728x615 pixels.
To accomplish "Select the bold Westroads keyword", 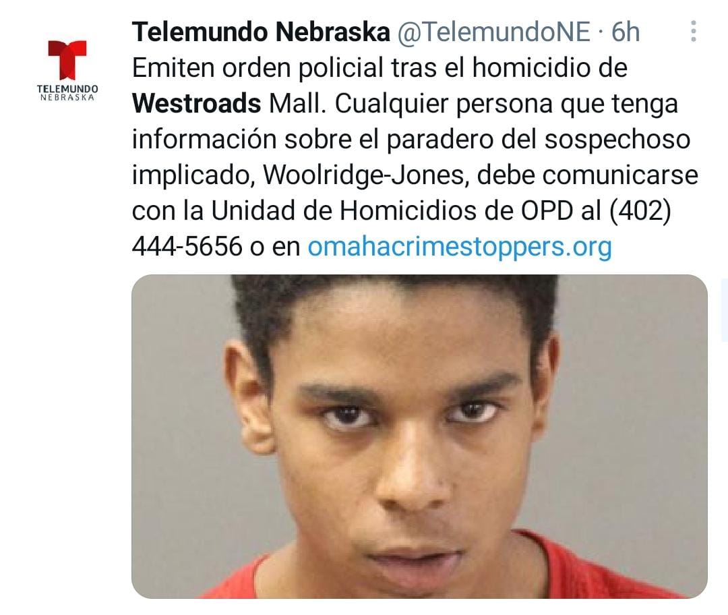I will pyautogui.click(x=196, y=103).
